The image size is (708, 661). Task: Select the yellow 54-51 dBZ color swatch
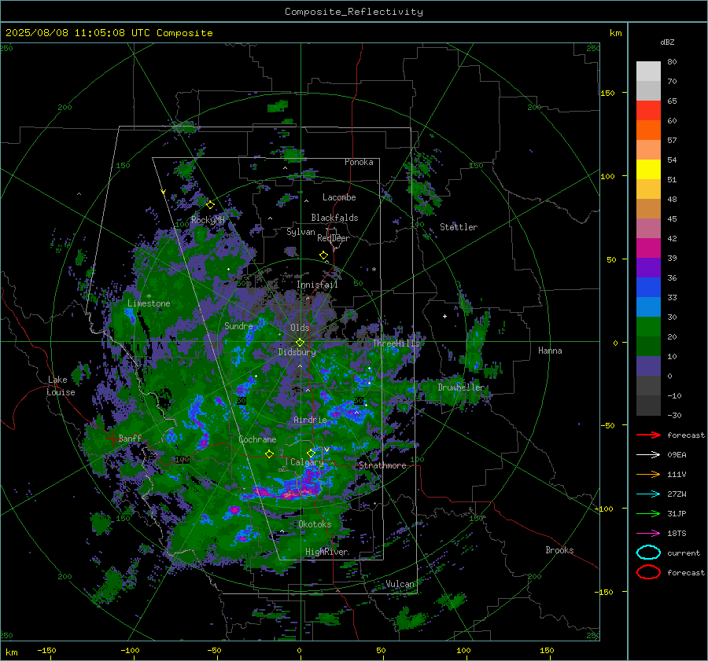(x=648, y=170)
